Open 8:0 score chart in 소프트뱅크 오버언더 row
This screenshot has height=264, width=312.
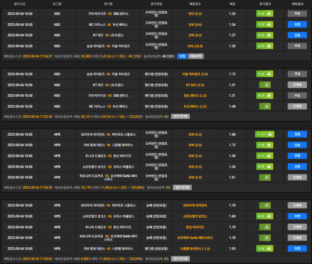tap(264, 167)
